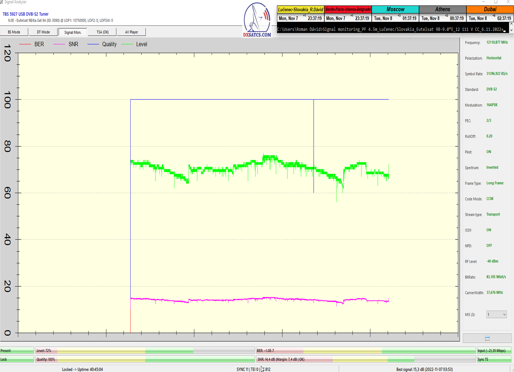This screenshot has width=514, height=372.
Task: Open the TSA (OK) tab
Action: [102, 32]
